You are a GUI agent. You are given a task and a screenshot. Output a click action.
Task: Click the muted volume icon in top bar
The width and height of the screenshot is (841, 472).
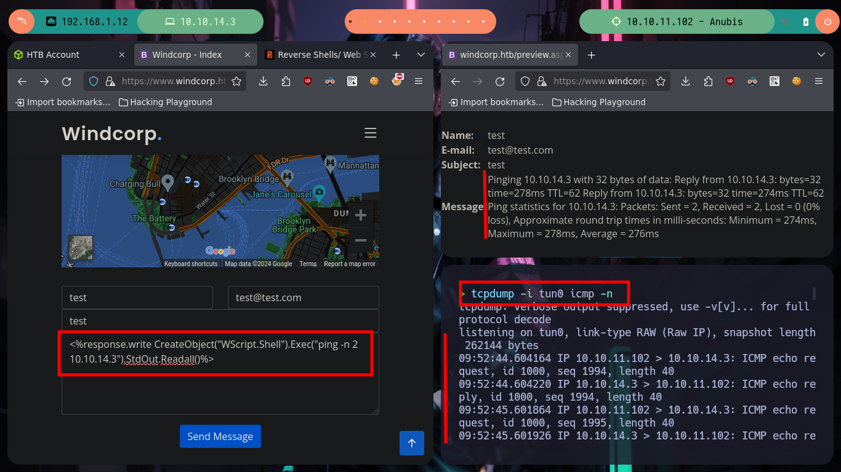(x=786, y=22)
